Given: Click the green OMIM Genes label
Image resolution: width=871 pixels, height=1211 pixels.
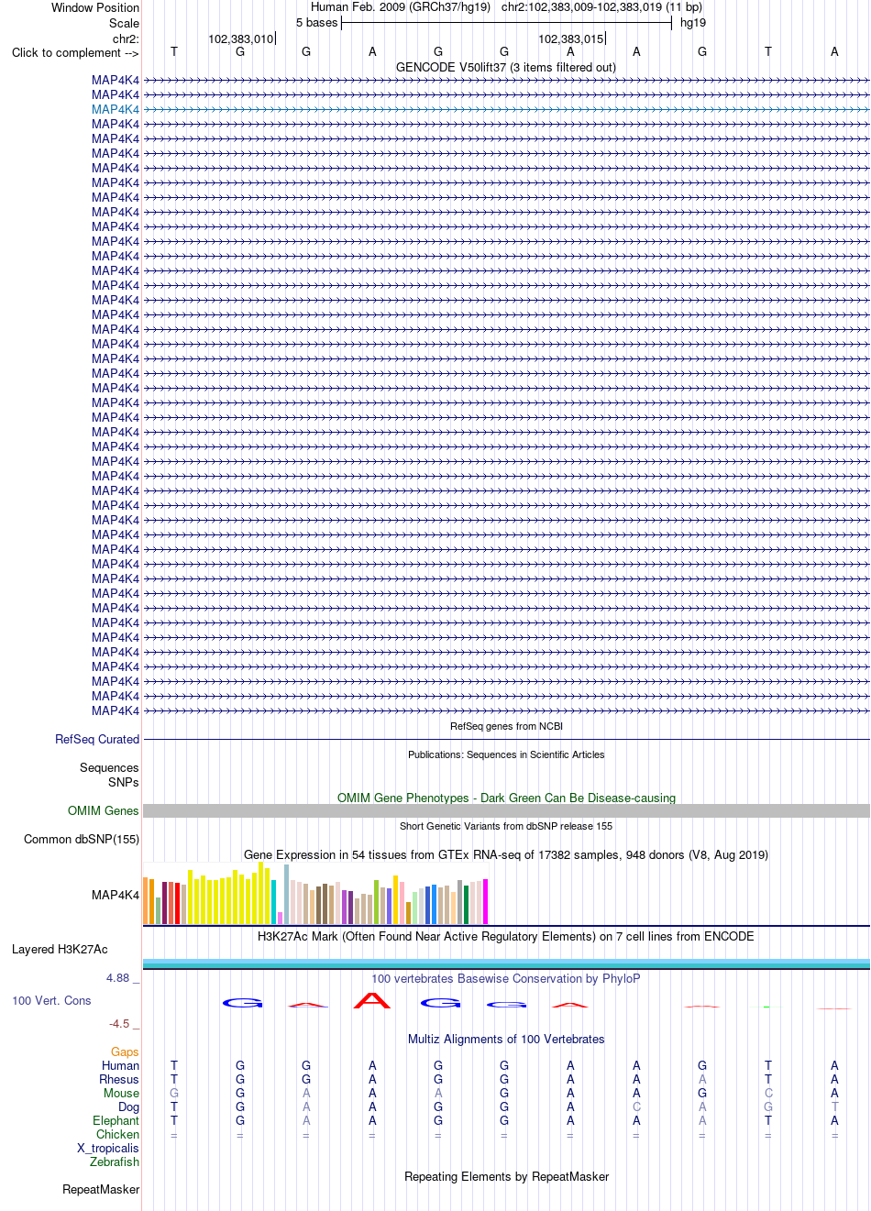Looking at the screenshot, I should tap(104, 811).
